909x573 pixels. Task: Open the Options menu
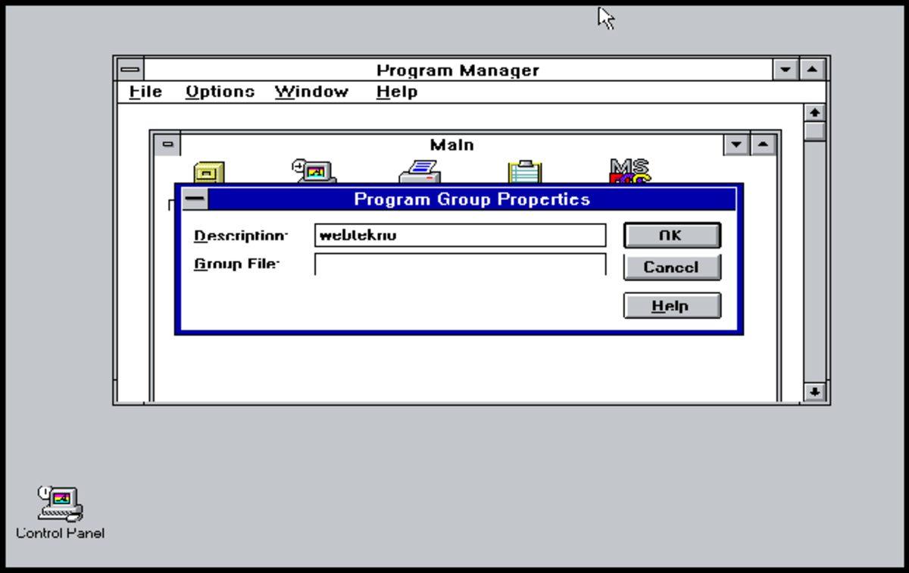pyautogui.click(x=220, y=92)
